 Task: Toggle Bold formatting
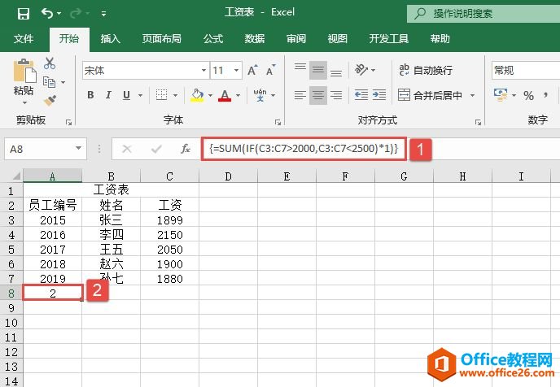(x=91, y=96)
